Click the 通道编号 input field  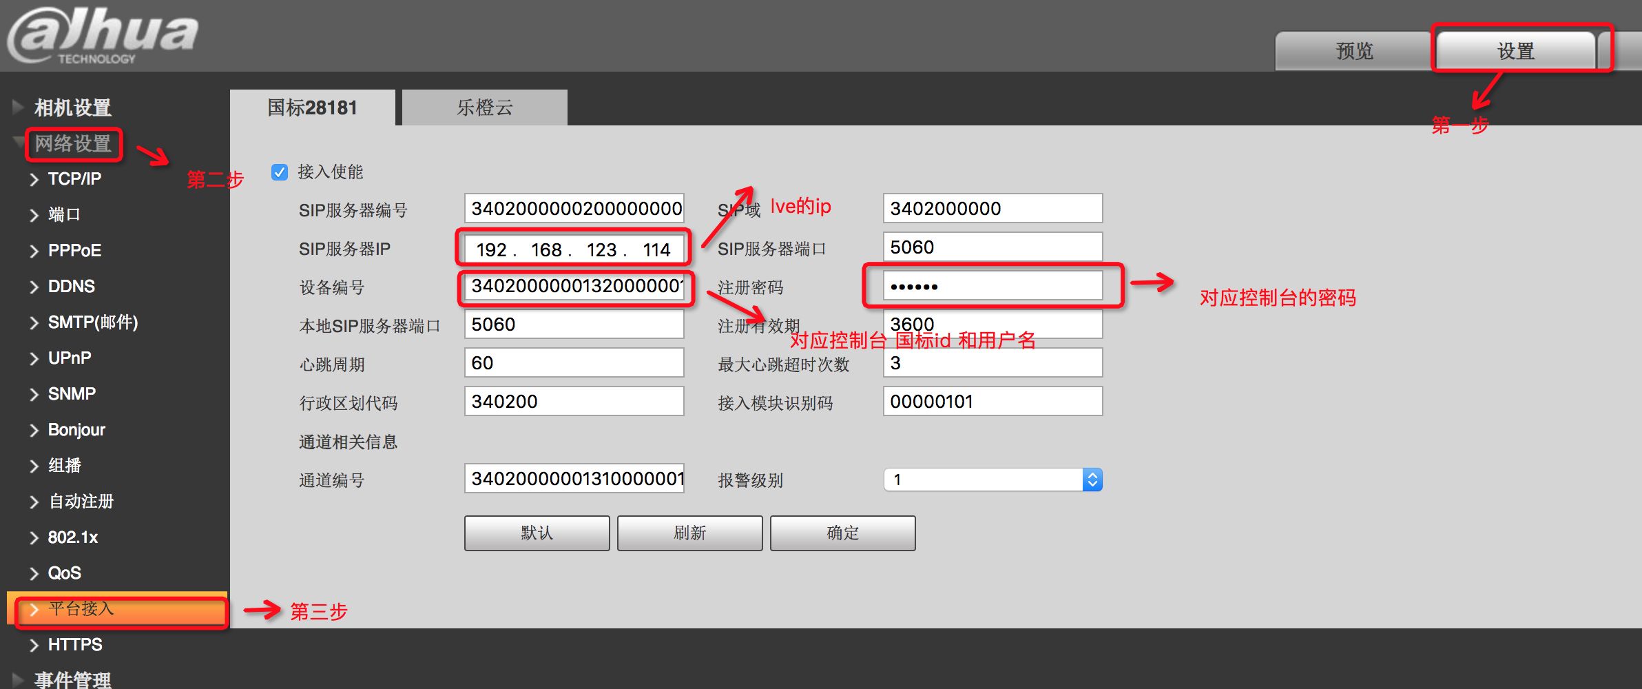pyautogui.click(x=574, y=479)
